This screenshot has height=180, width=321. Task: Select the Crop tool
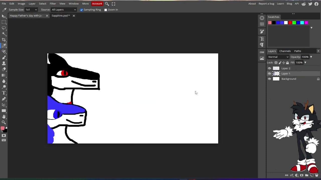click(4, 40)
